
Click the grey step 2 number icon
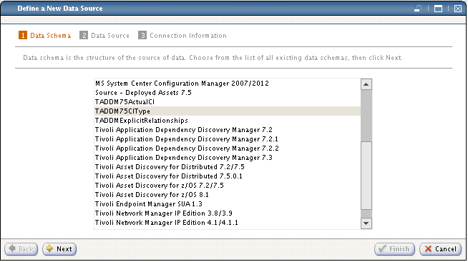pos(84,35)
